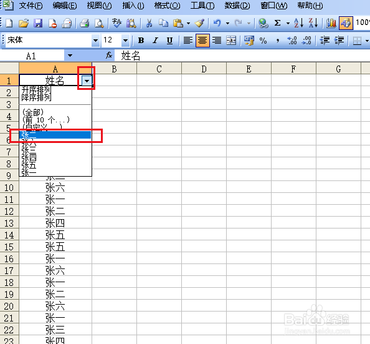Choose 升序排列 in the filter list
Image resolution: width=370 pixels, height=344 pixels.
click(x=36, y=90)
